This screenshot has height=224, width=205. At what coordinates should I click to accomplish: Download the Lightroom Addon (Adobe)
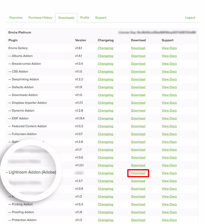(138, 173)
